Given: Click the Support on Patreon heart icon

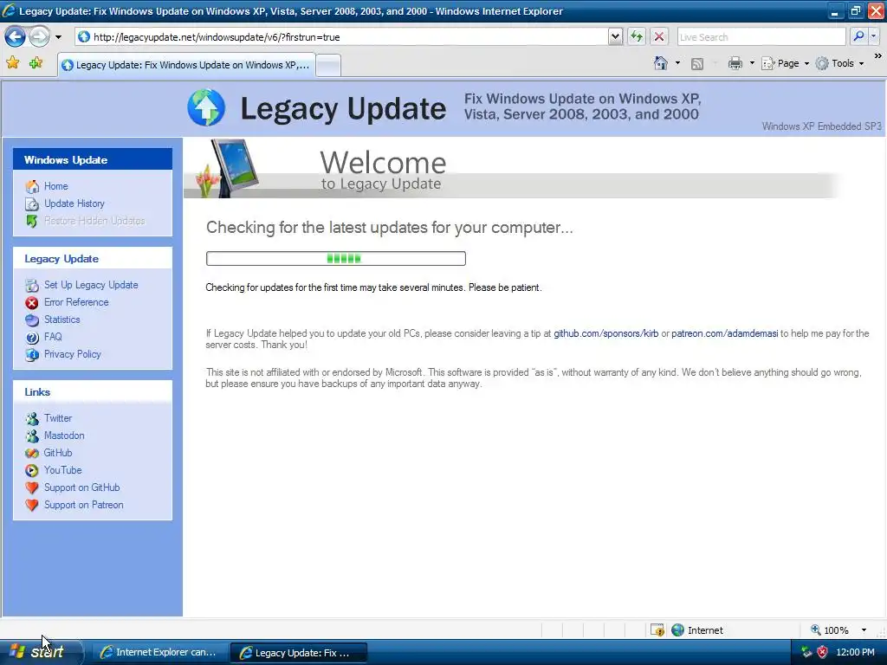Looking at the screenshot, I should (32, 506).
